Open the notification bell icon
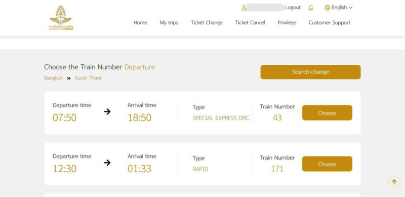This screenshot has height=197, width=405. [311, 8]
